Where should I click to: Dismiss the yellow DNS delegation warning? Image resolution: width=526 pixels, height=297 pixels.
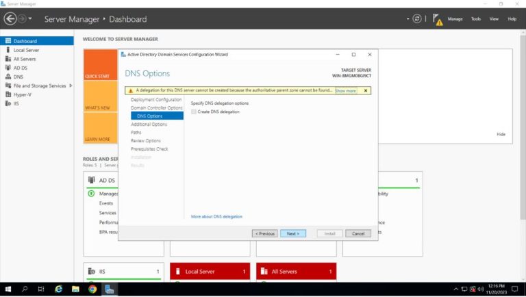pos(366,90)
